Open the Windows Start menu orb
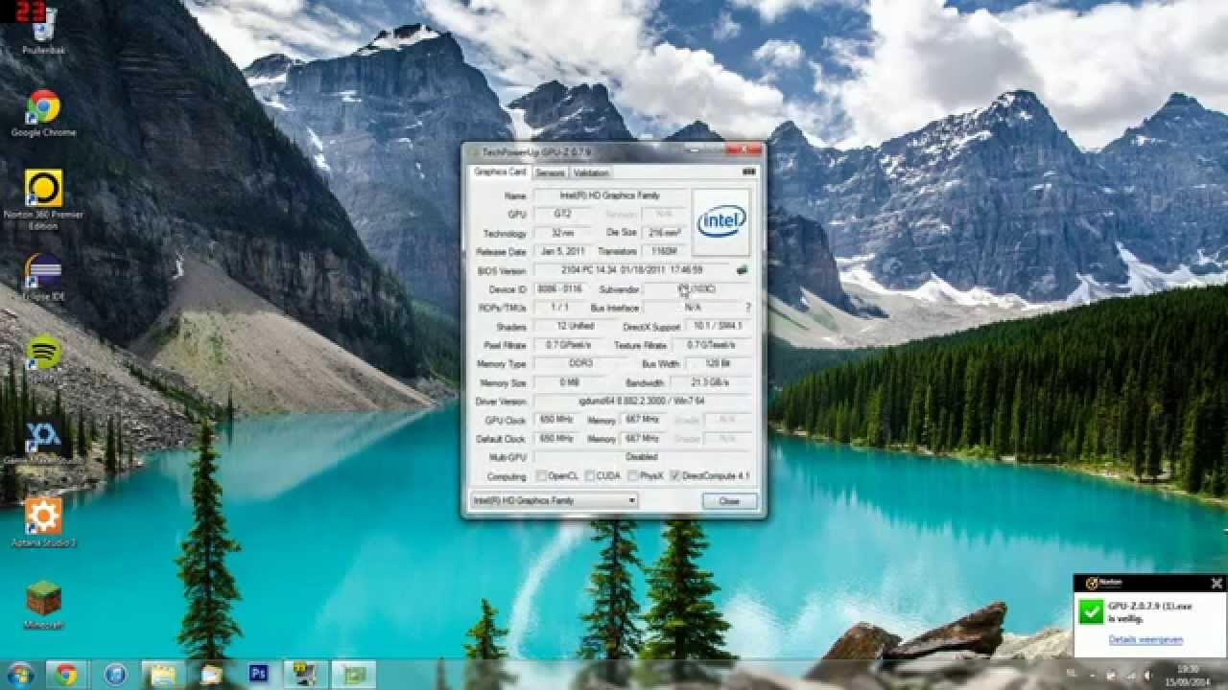 pos(19,674)
